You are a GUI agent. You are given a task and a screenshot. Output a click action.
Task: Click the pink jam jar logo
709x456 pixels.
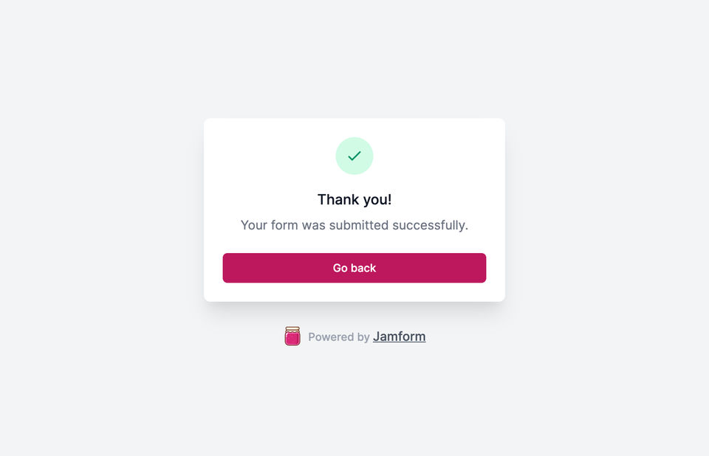[292, 337]
